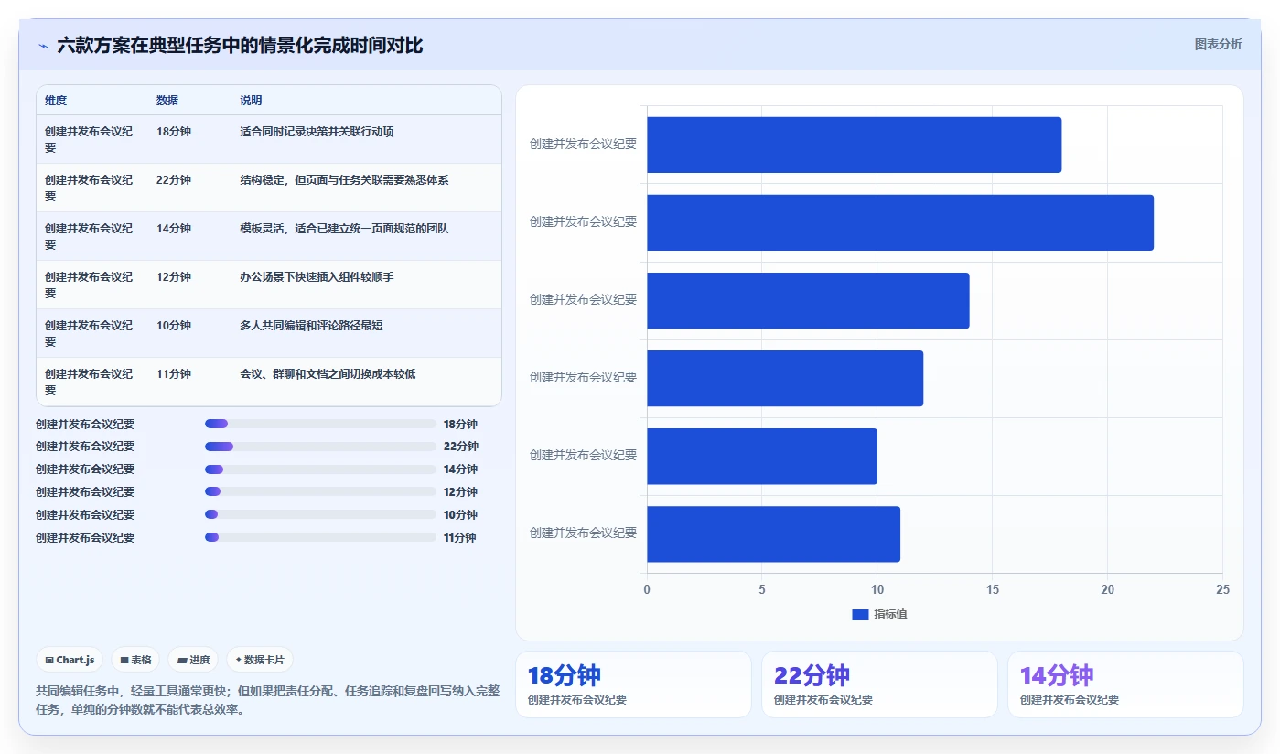Screen dimensions: 1280x754
Task: Click the 数据卡片 tag
Action: click(260, 660)
